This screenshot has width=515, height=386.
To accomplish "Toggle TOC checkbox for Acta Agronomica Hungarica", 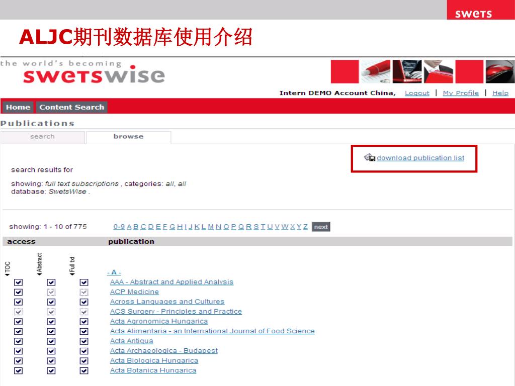I will pyautogui.click(x=19, y=322).
